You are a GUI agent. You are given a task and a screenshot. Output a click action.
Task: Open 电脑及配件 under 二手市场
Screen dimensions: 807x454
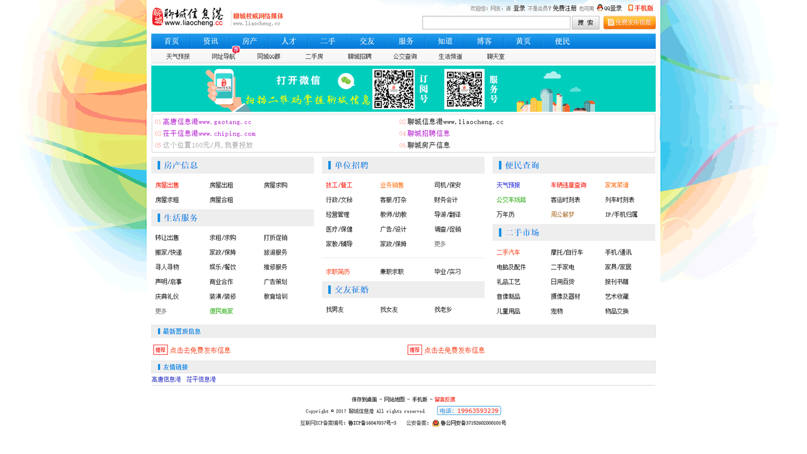pos(511,267)
